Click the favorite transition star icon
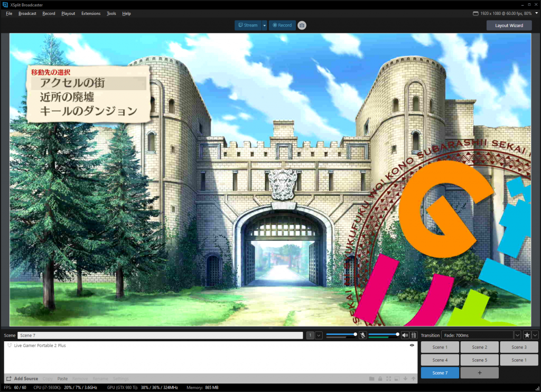The width and height of the screenshot is (541, 392). pos(527,335)
